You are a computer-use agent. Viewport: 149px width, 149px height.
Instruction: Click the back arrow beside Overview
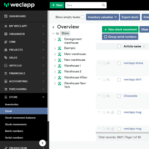[53, 27]
